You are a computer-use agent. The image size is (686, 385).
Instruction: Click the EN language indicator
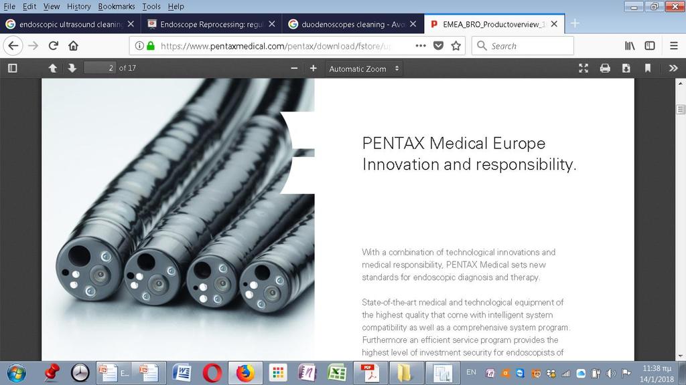point(471,372)
